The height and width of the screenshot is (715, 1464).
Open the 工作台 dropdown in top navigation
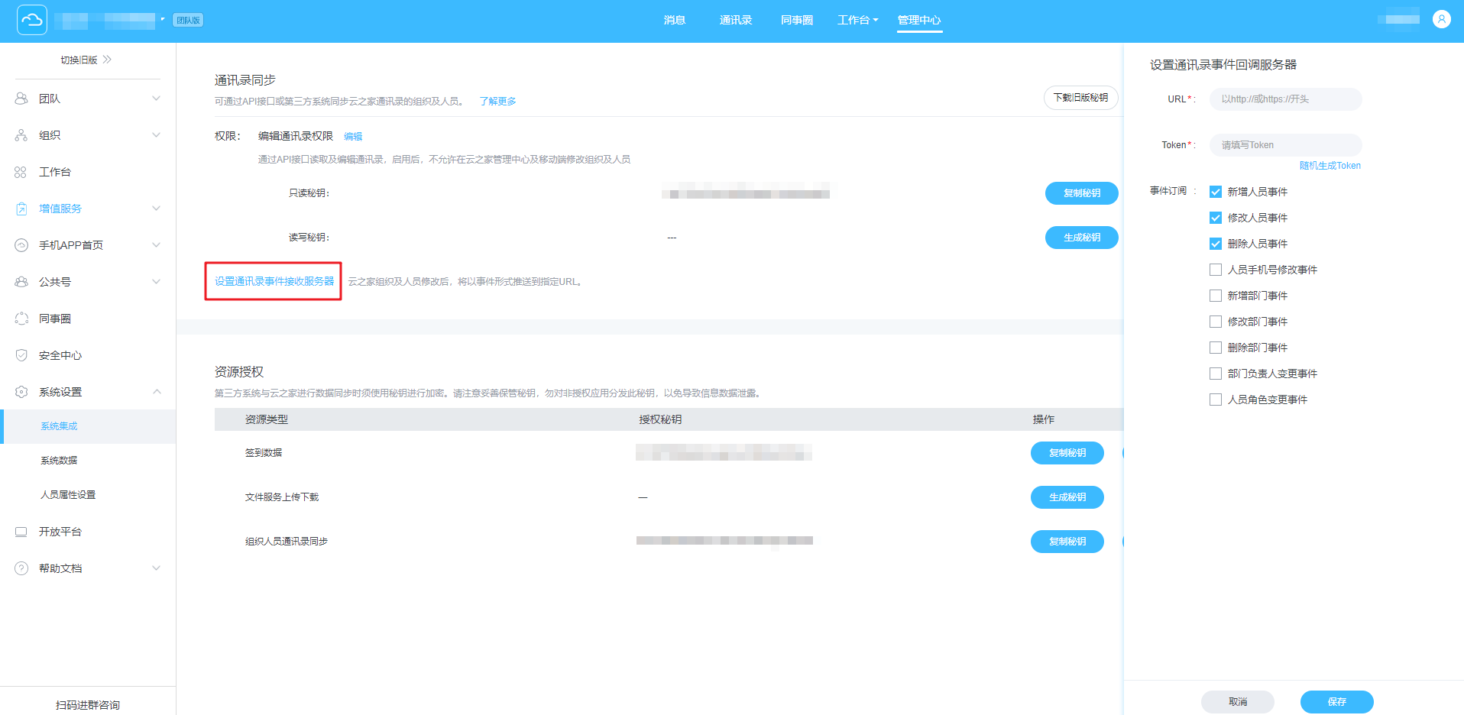point(857,20)
